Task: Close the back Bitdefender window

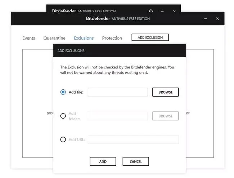Action: point(174,11)
